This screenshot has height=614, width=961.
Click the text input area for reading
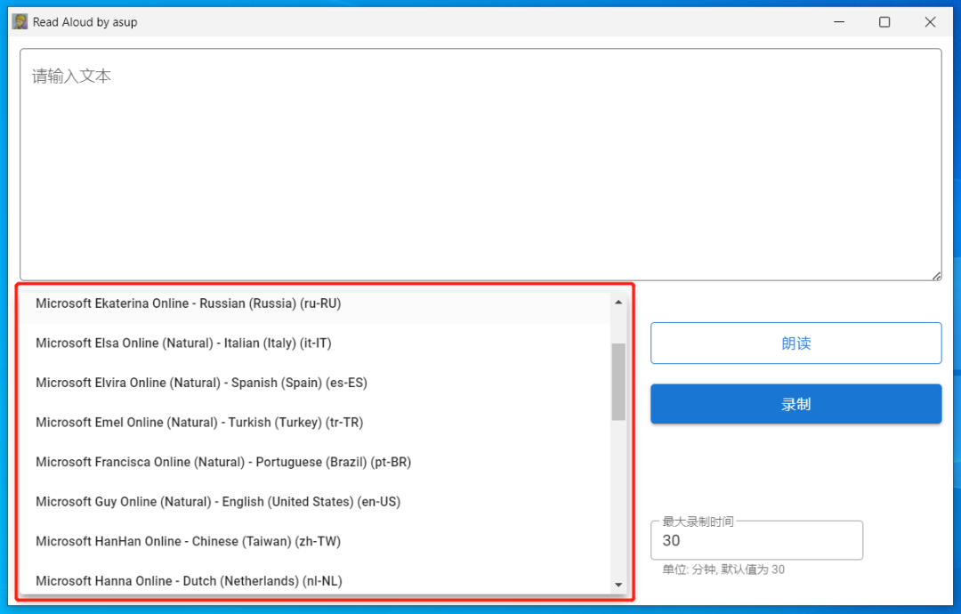tap(480, 165)
